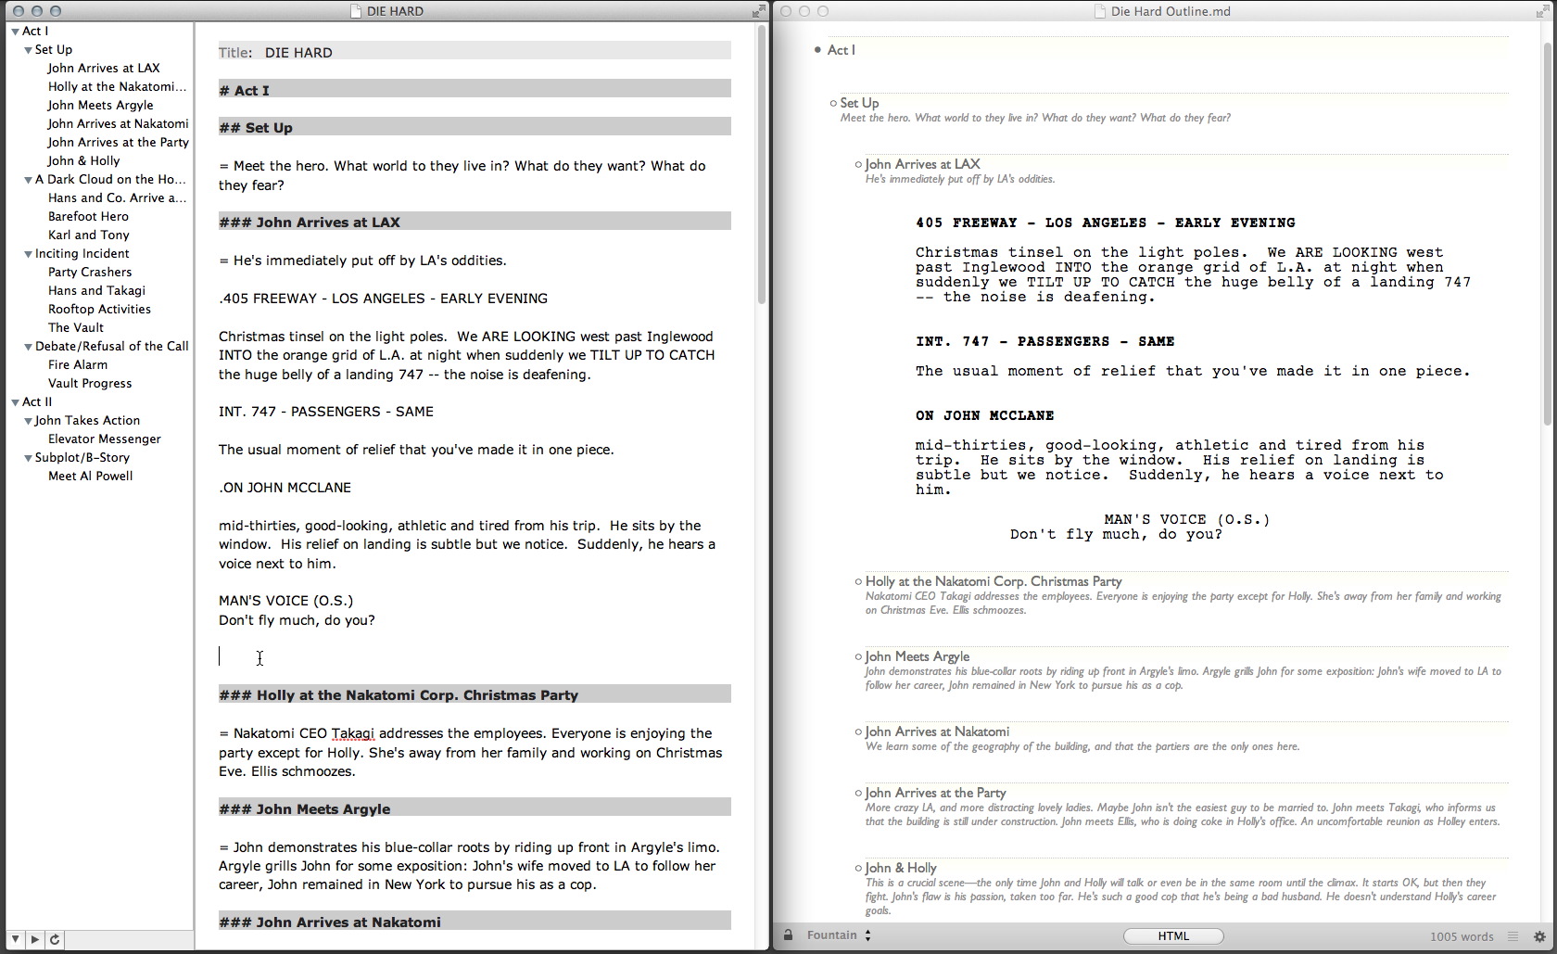Click the scrollbar thumb of the DIE HARD editor
The width and height of the screenshot is (1557, 954).
click(x=762, y=165)
